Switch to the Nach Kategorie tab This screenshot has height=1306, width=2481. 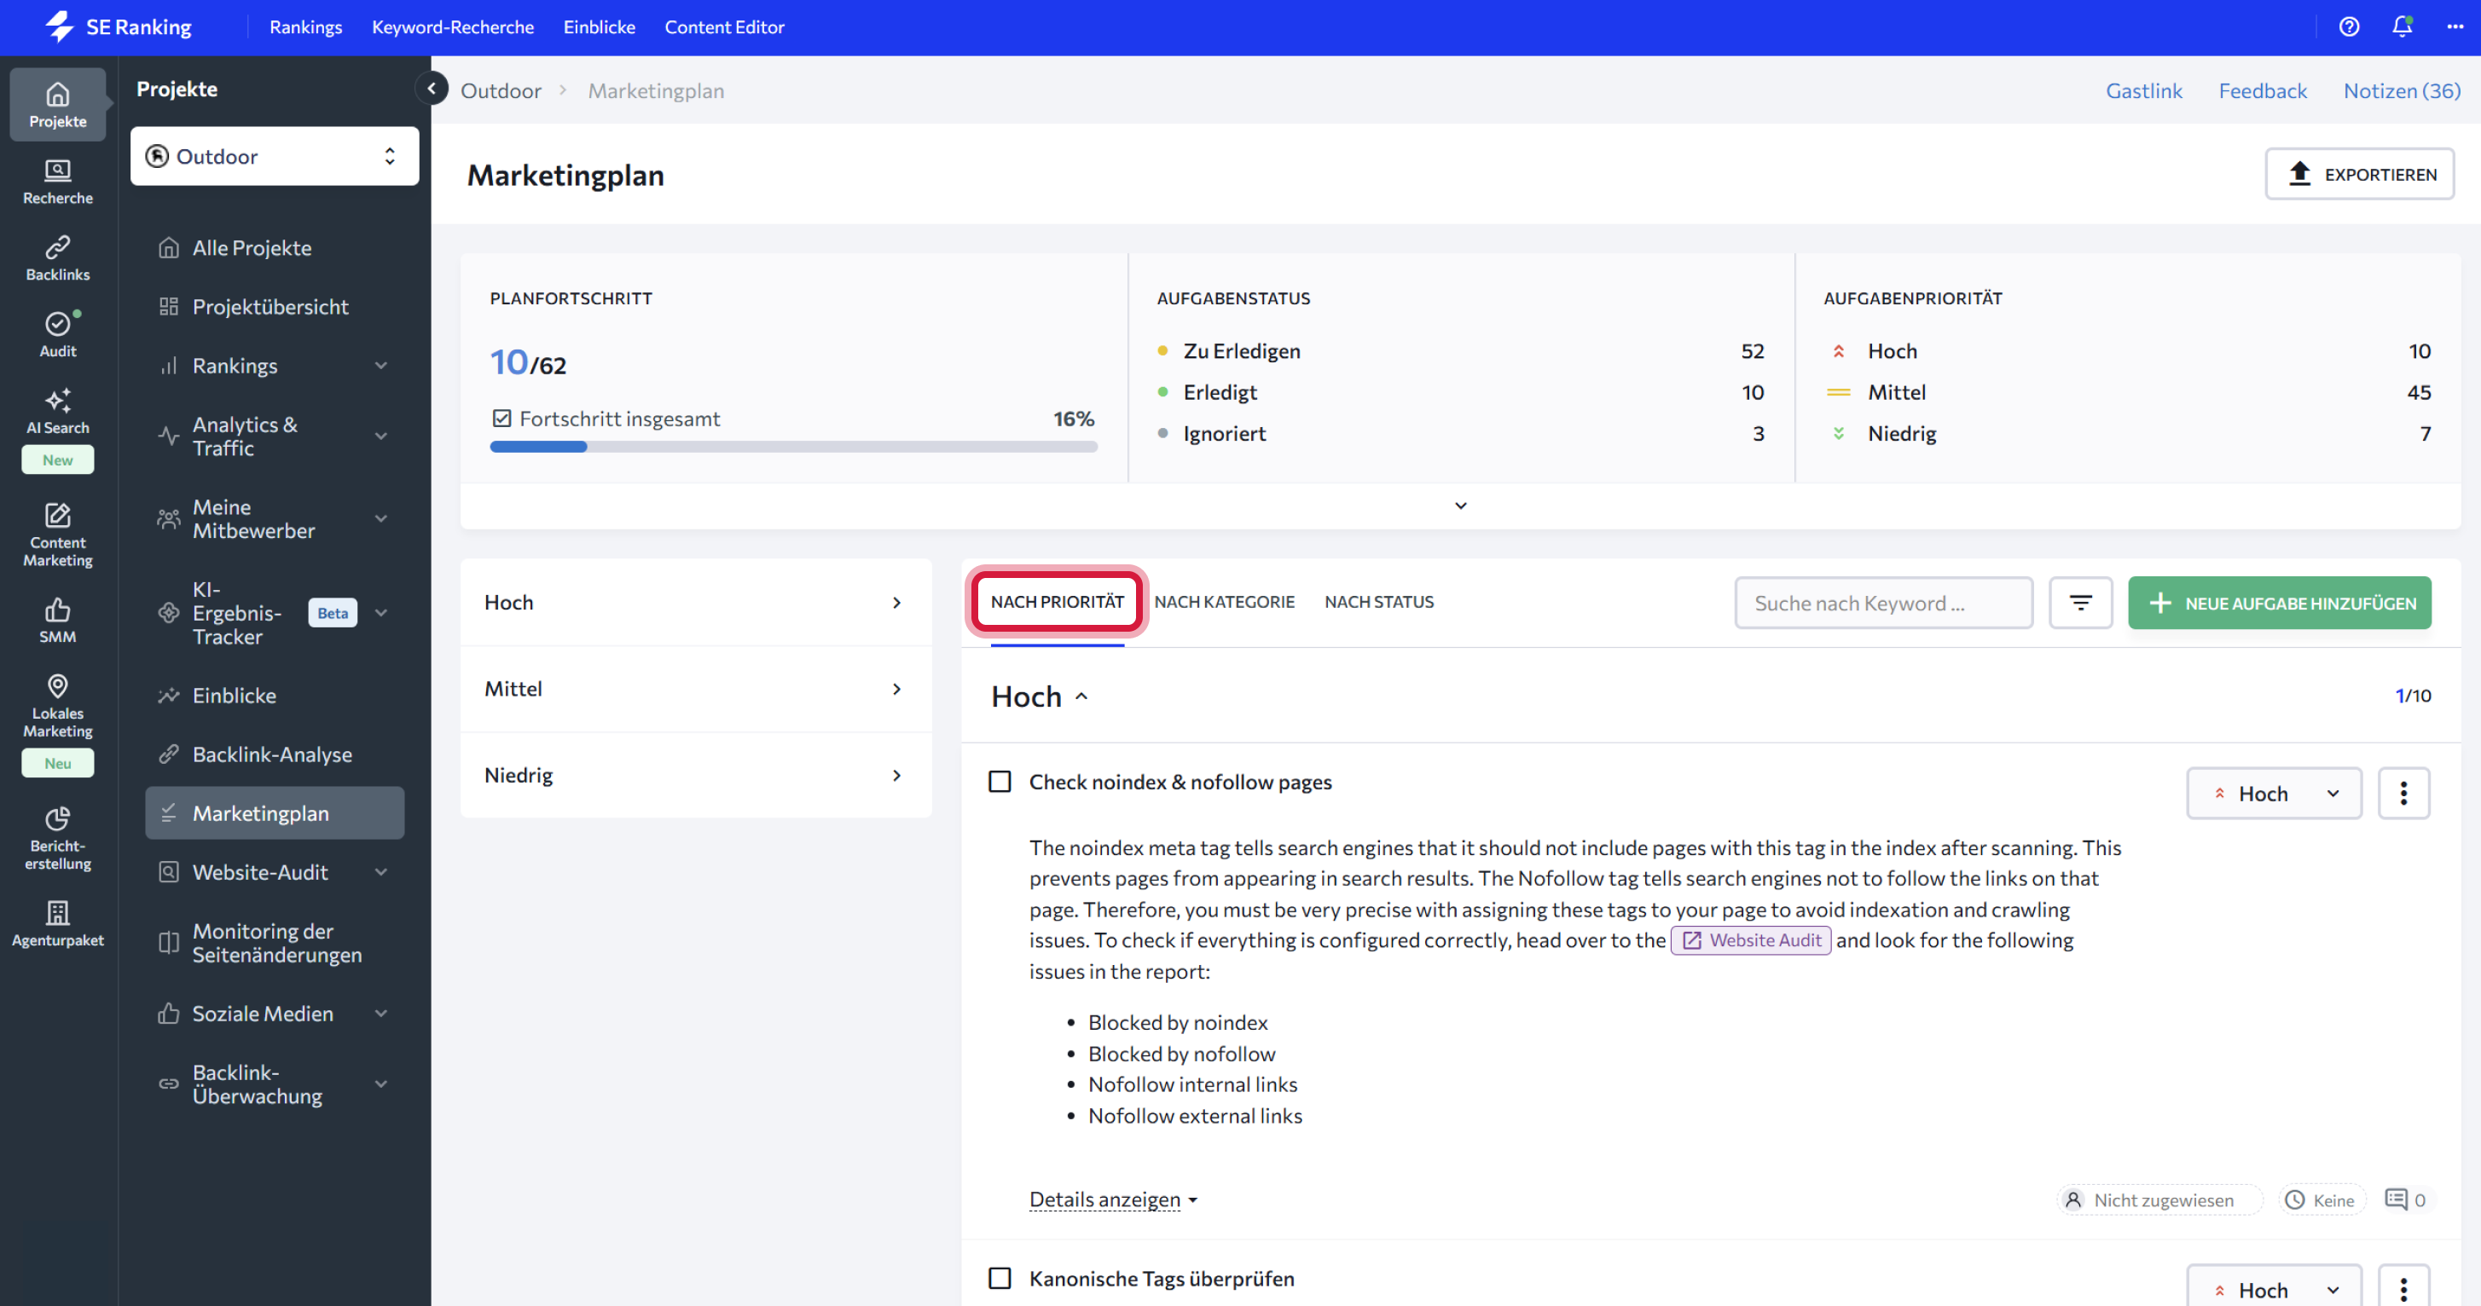click(x=1223, y=602)
